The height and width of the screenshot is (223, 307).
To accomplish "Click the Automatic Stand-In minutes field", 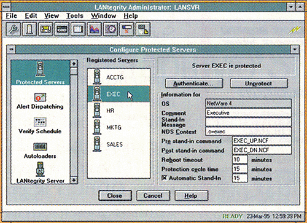I will [239, 178].
